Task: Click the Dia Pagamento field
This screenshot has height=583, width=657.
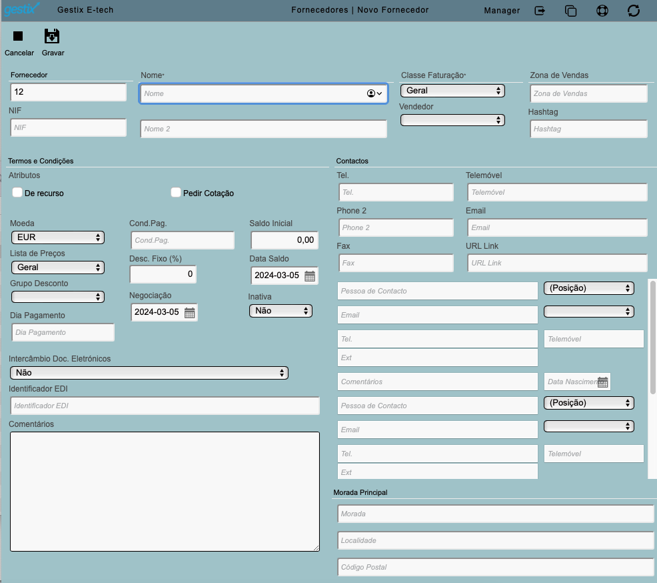Action: click(x=63, y=332)
